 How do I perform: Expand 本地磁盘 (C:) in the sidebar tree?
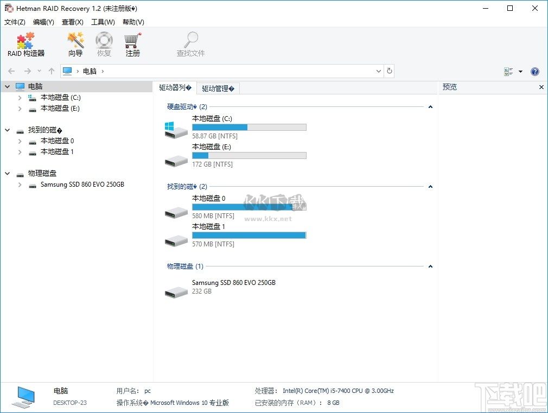tap(20, 97)
